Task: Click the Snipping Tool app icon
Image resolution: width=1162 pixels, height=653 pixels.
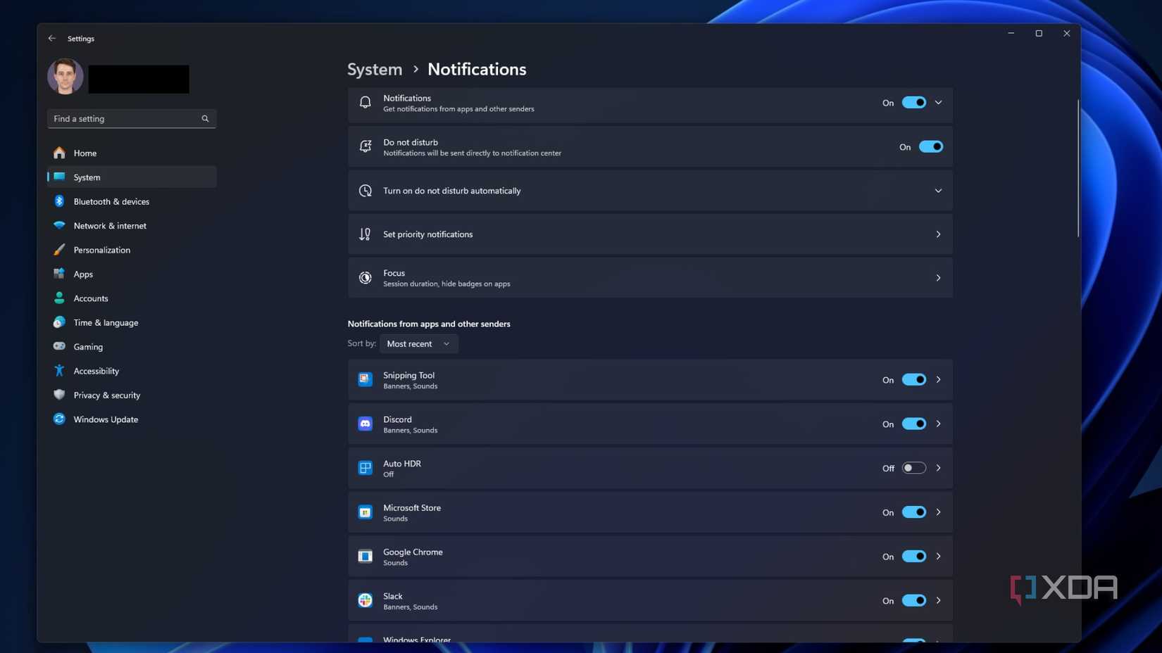Action: (365, 379)
